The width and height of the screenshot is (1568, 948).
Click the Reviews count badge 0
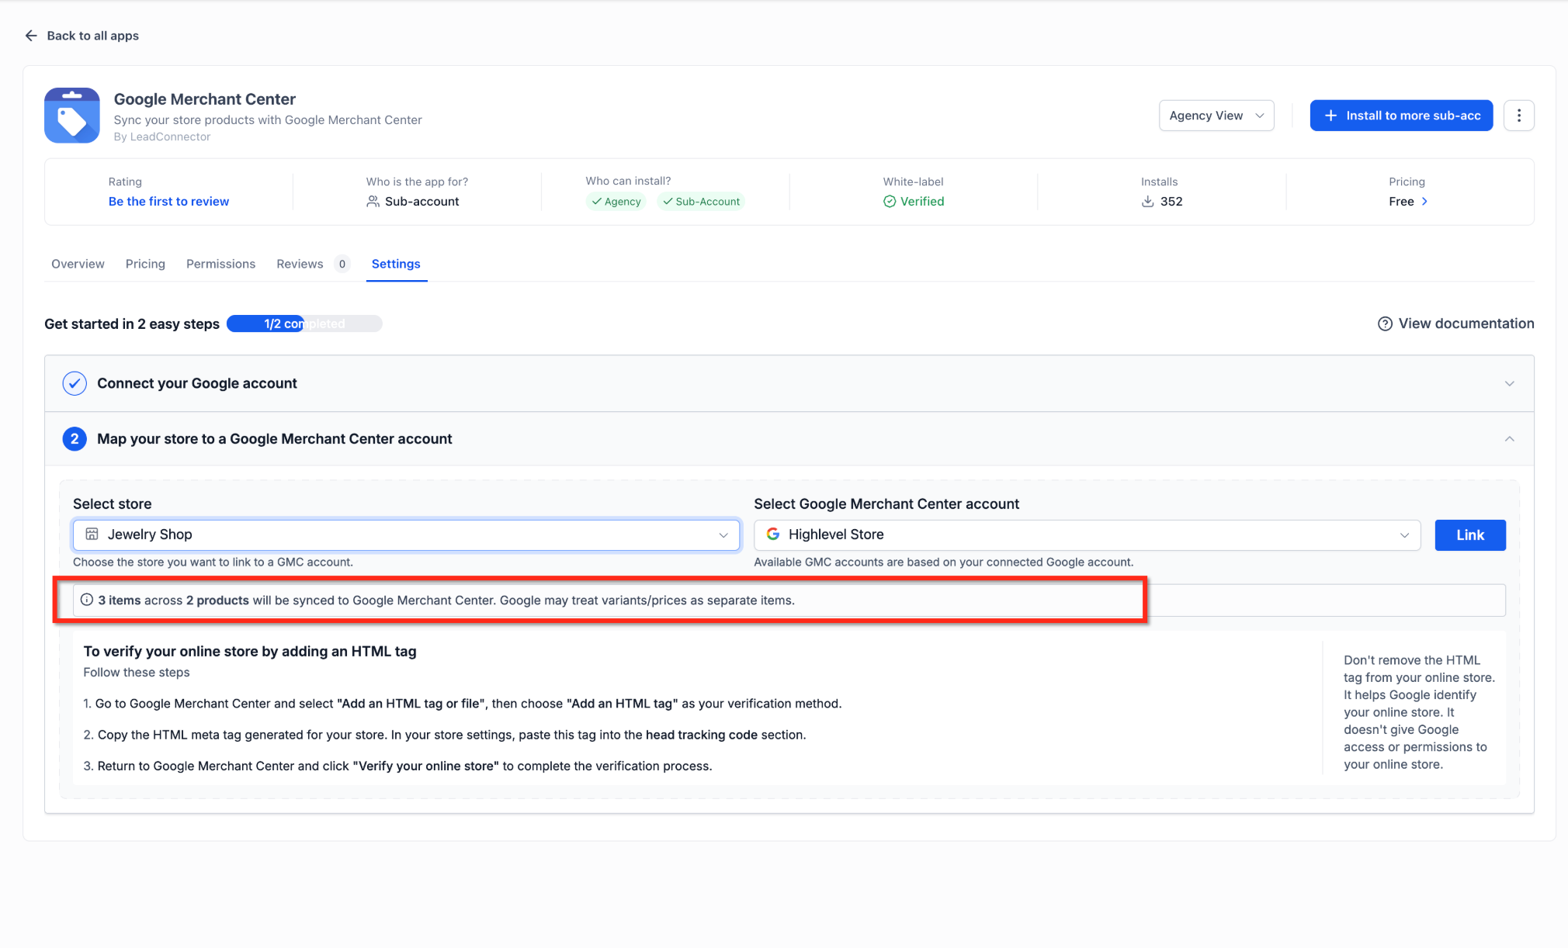(342, 264)
